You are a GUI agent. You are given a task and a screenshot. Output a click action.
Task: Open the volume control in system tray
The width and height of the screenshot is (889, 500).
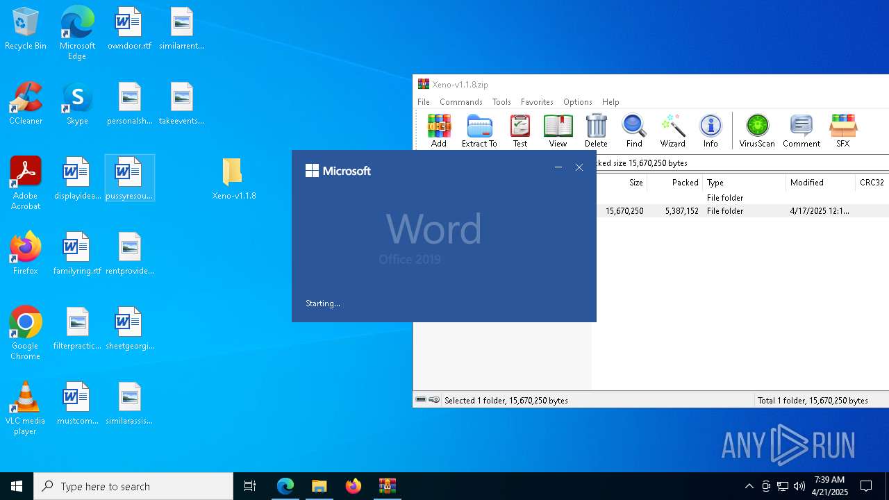point(799,486)
